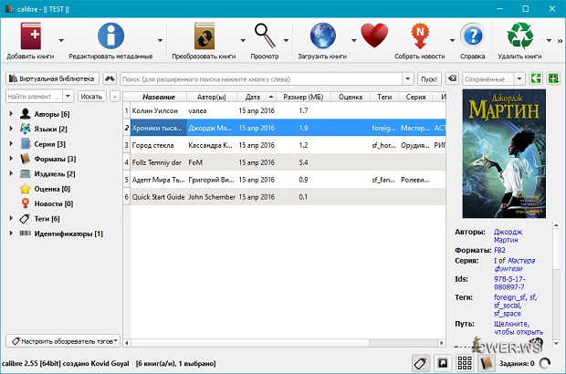Click the Fetch news icon

pos(421,36)
